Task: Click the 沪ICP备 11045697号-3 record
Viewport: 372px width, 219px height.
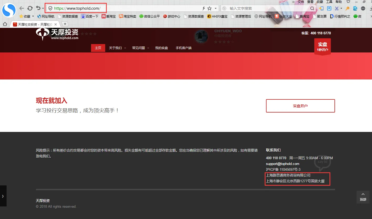Action: (283, 169)
